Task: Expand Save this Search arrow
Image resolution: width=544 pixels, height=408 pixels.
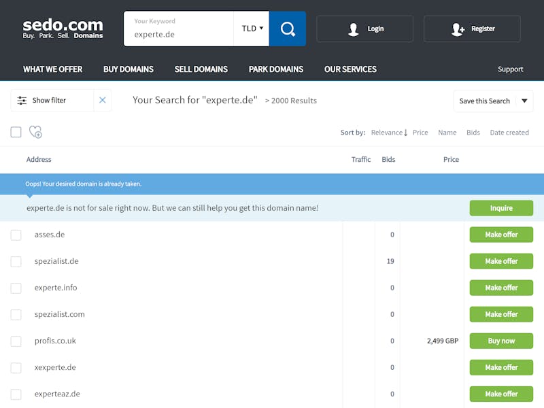Action: 524,101
